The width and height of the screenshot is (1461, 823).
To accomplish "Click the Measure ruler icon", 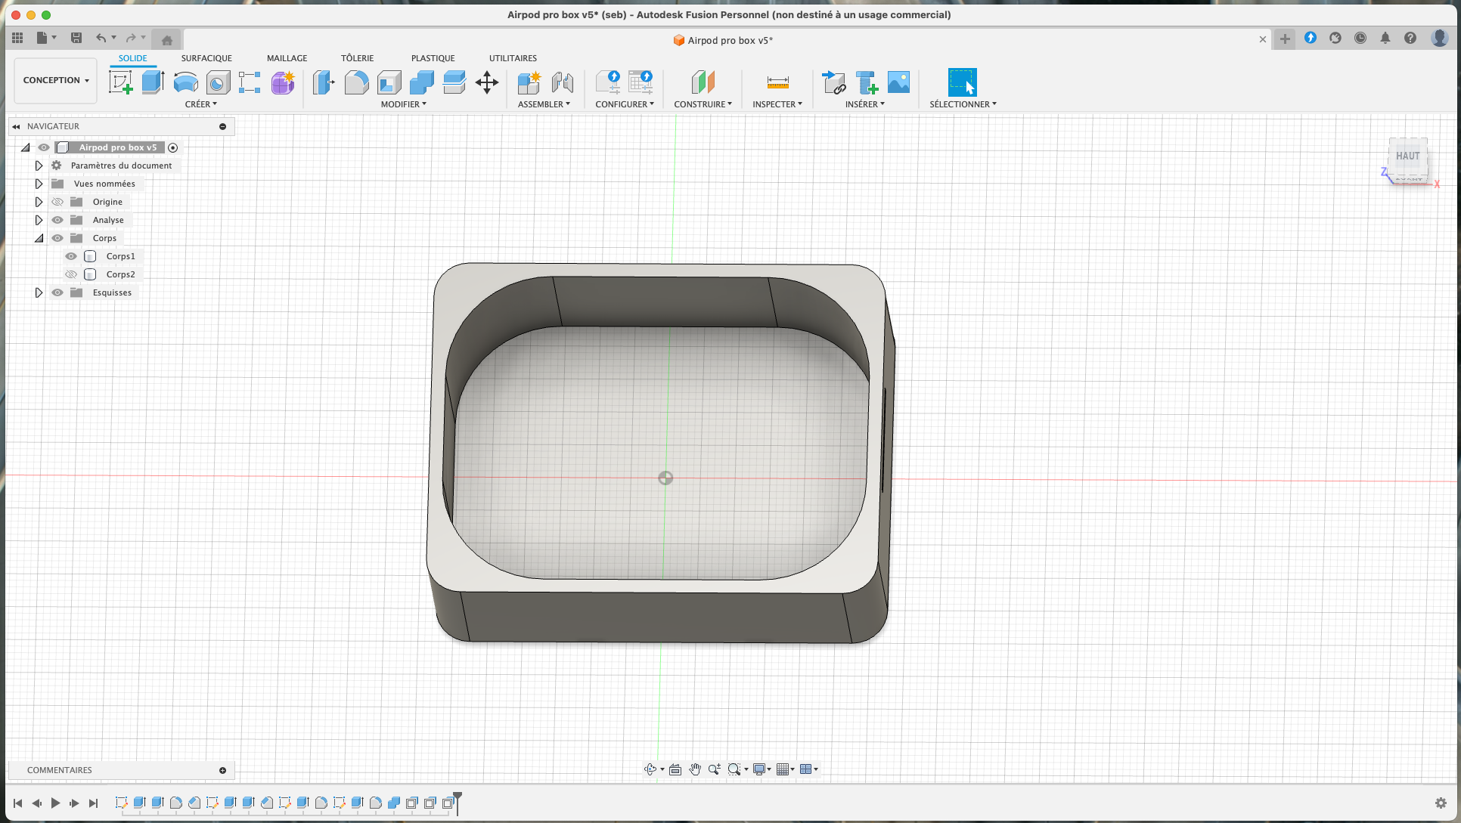I will [x=778, y=82].
